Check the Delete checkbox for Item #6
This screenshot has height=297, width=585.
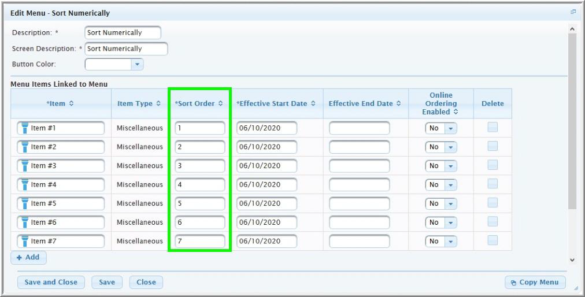tap(493, 221)
